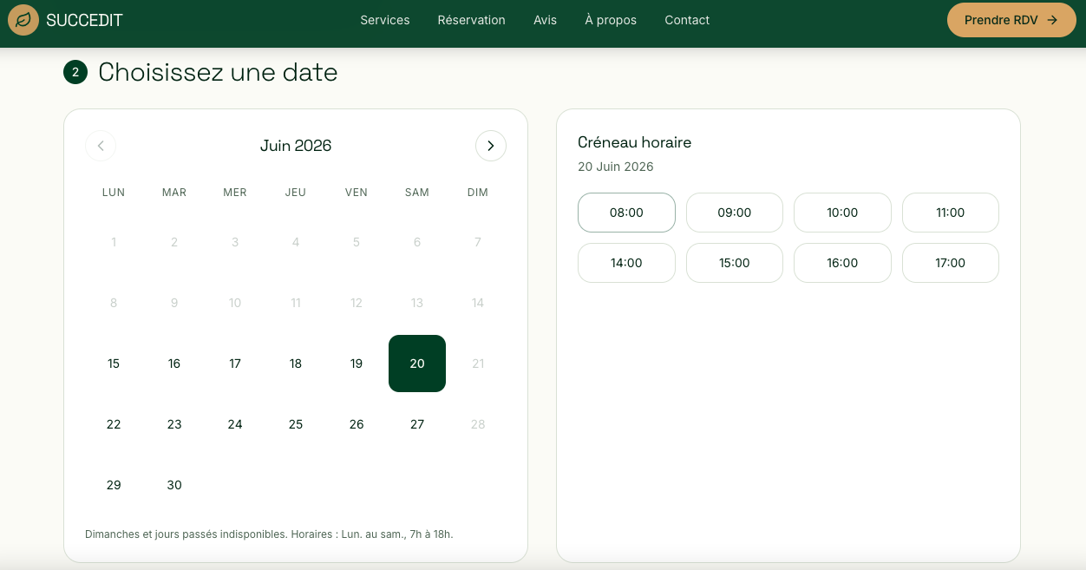Screen dimensions: 1086x570
Task: Pick June 16 in the calendar
Action: click(x=174, y=364)
